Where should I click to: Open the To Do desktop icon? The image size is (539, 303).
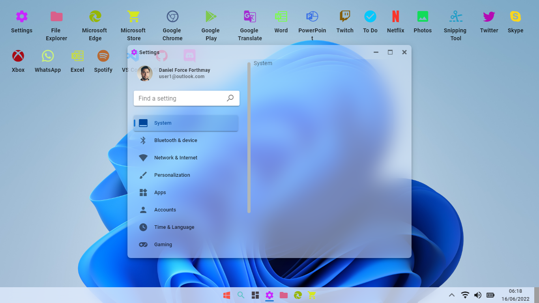click(x=370, y=22)
